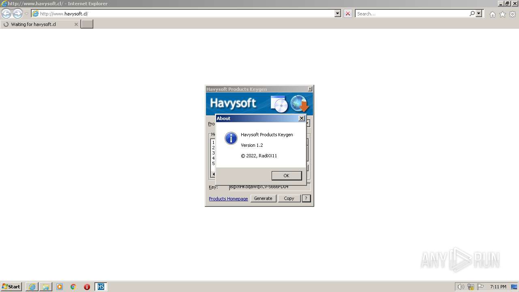Screen dimensions: 519x292
Task: Open the browser Home icon
Action: point(492,14)
